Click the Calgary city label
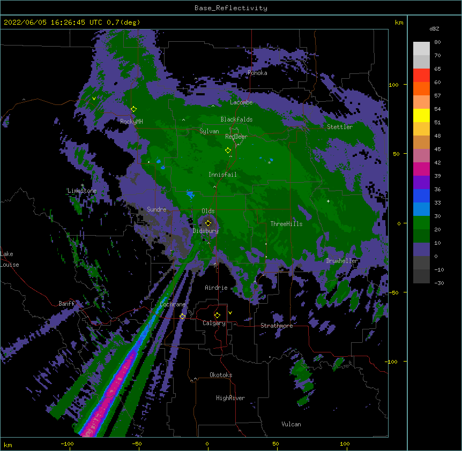 (214, 323)
